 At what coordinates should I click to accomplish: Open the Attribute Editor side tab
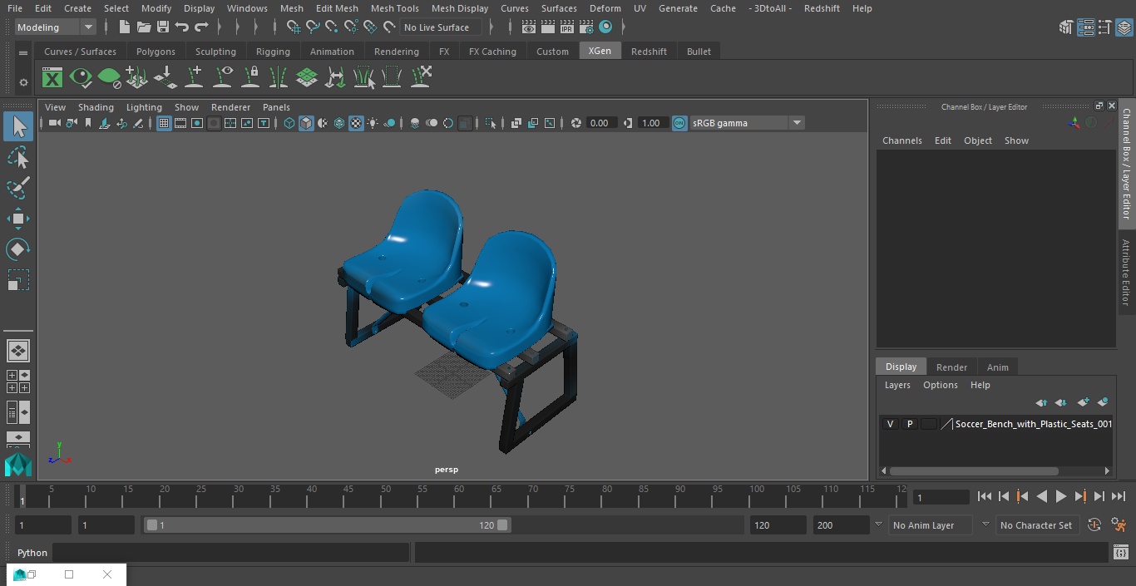tap(1126, 273)
